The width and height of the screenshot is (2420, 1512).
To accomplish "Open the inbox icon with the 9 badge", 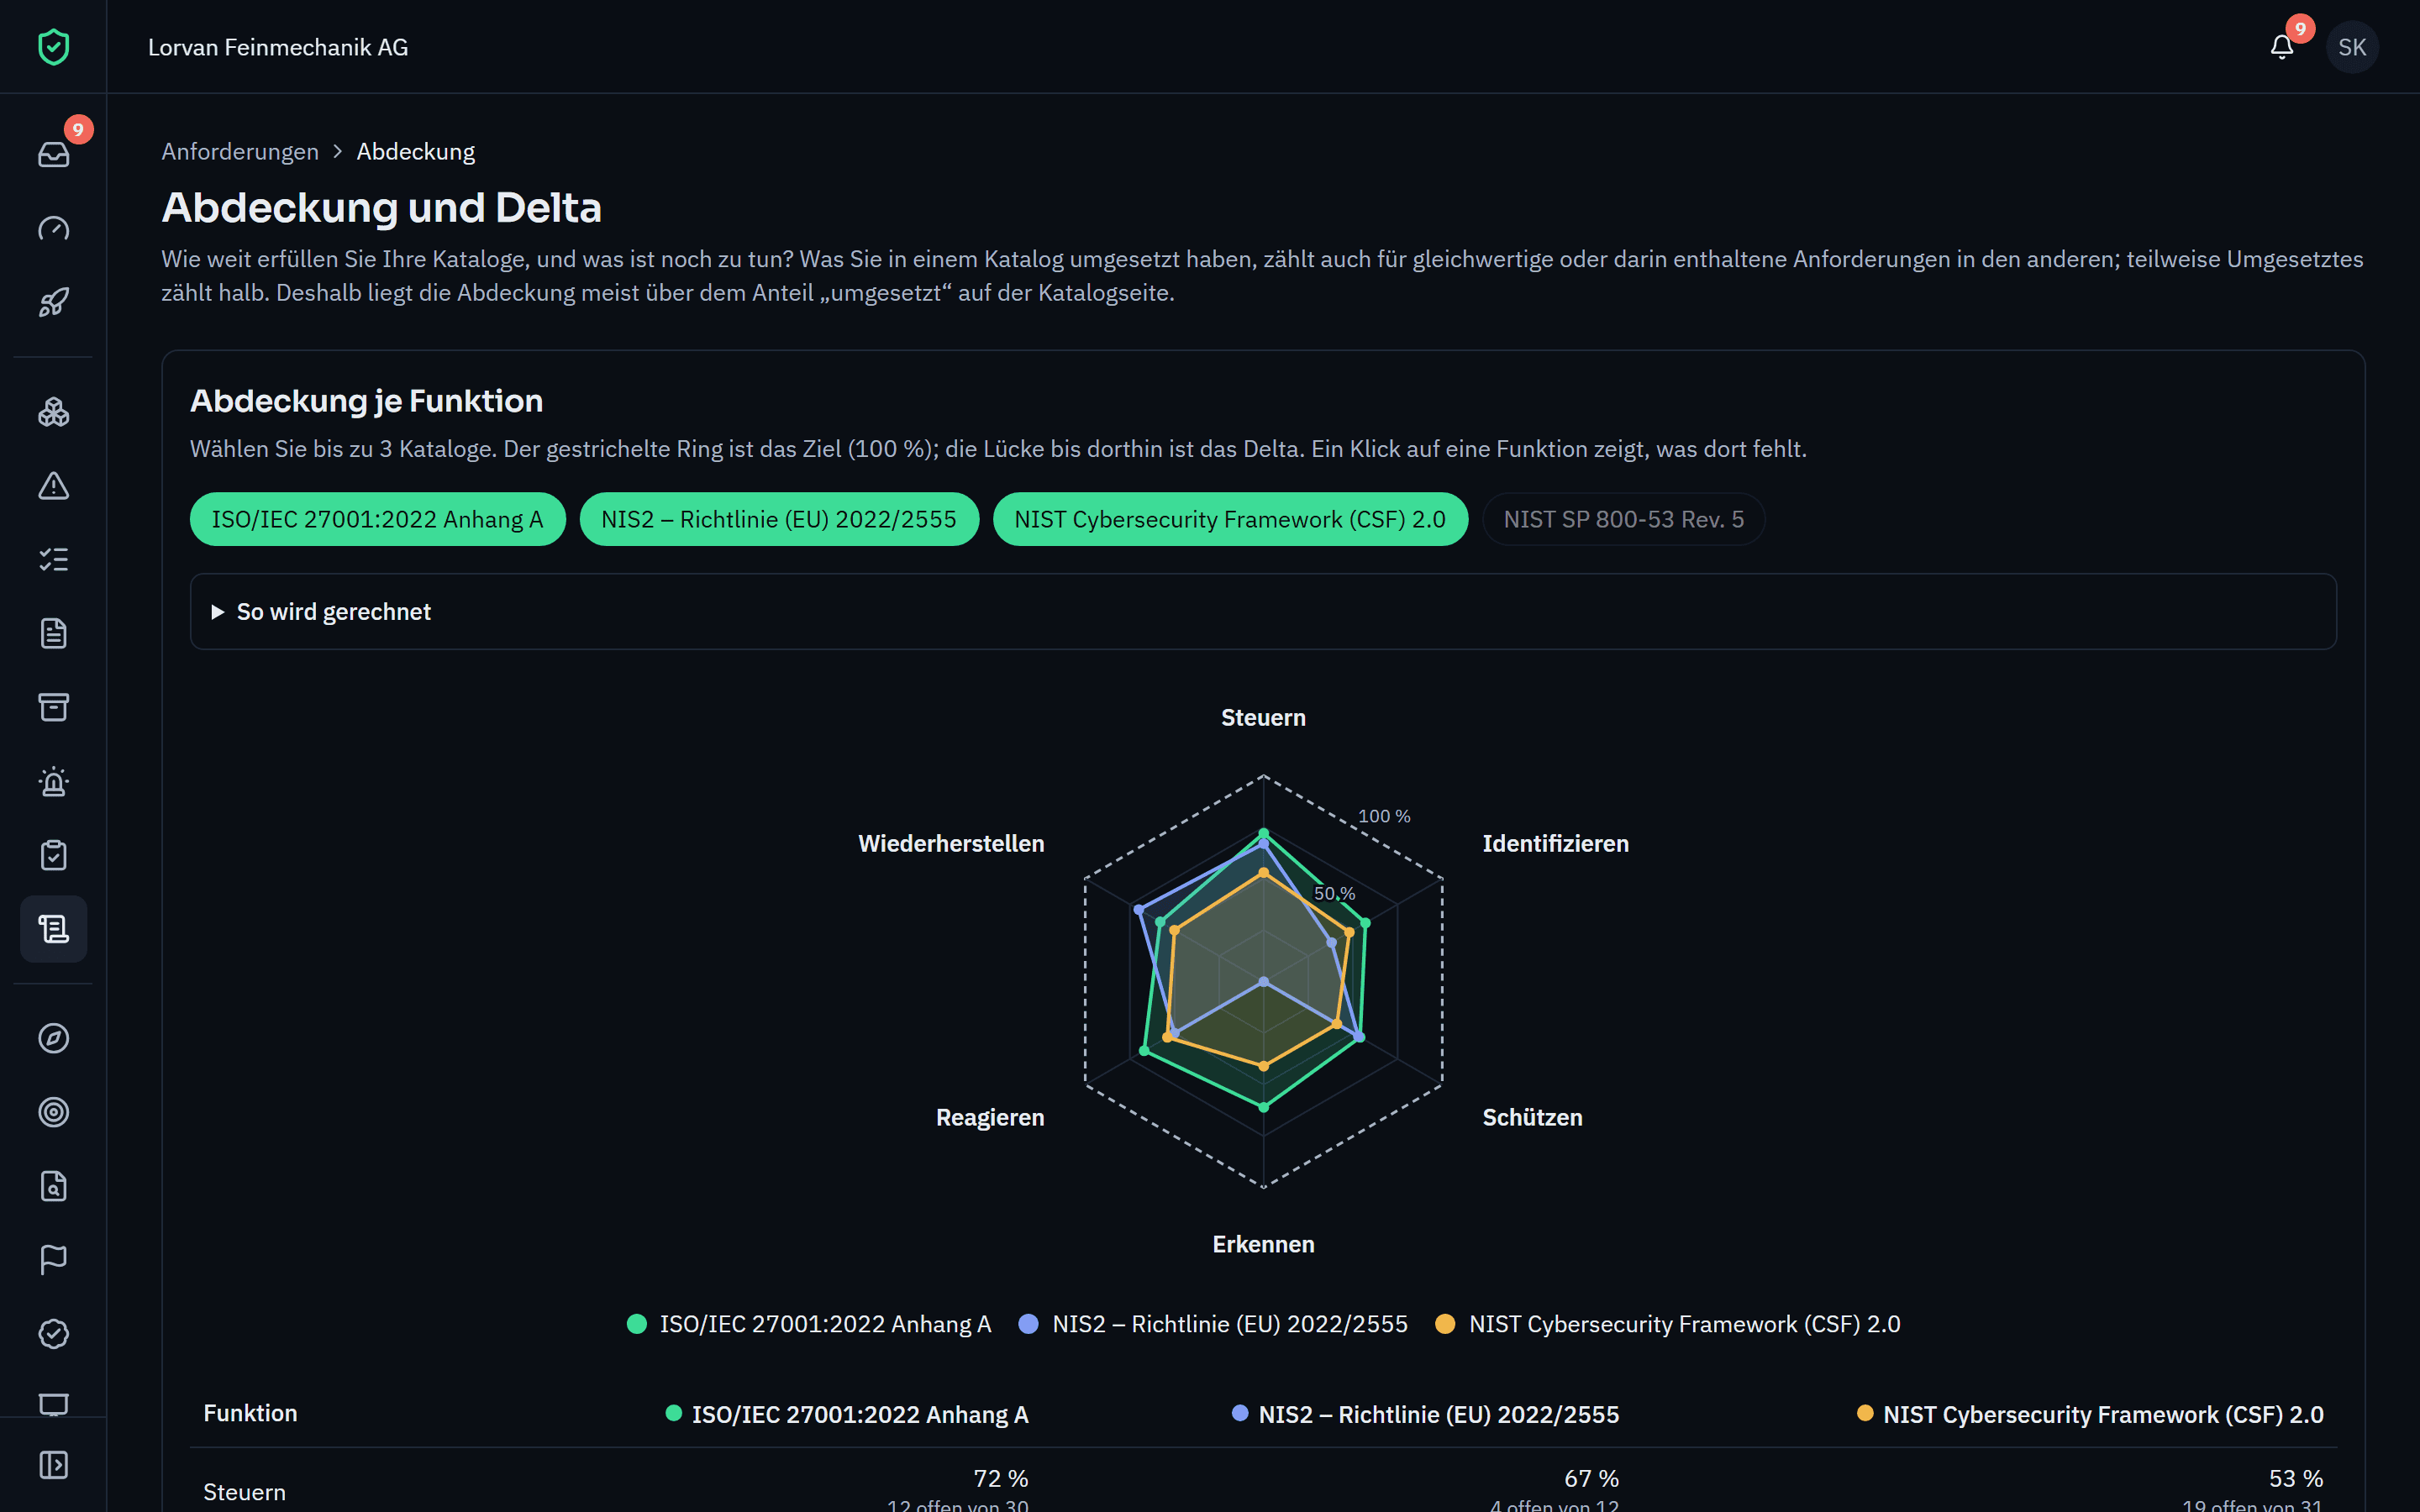I will pos(53,154).
